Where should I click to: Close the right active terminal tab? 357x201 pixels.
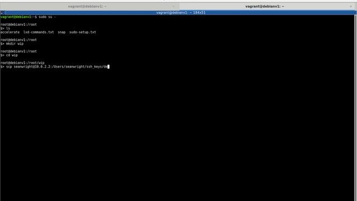351,7
